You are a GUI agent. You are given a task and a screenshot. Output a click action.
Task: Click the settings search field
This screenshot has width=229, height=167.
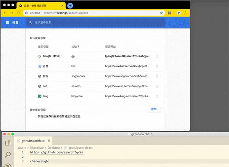coord(95,22)
